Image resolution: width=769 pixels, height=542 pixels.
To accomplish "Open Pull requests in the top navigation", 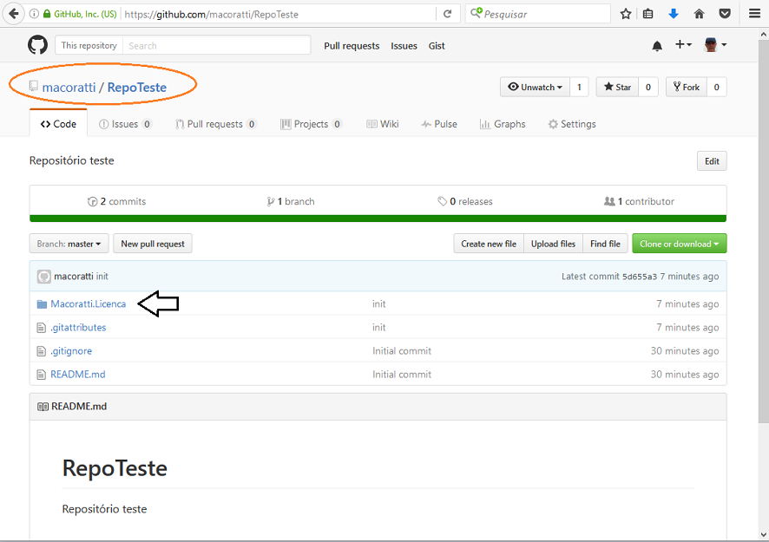I will tap(352, 46).
